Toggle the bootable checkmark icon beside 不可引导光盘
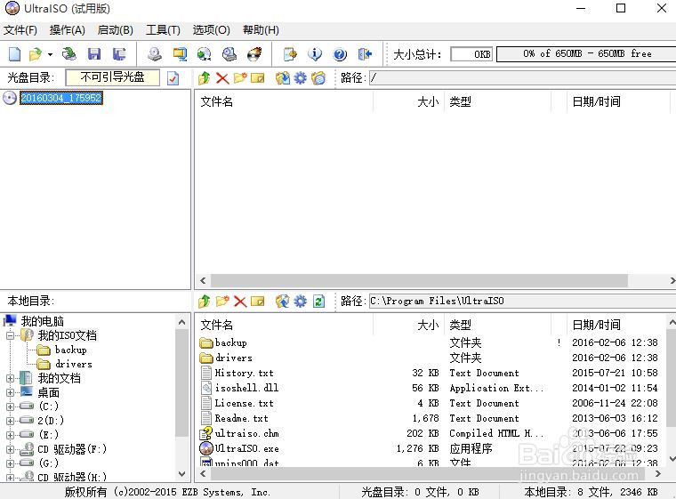 point(173,78)
